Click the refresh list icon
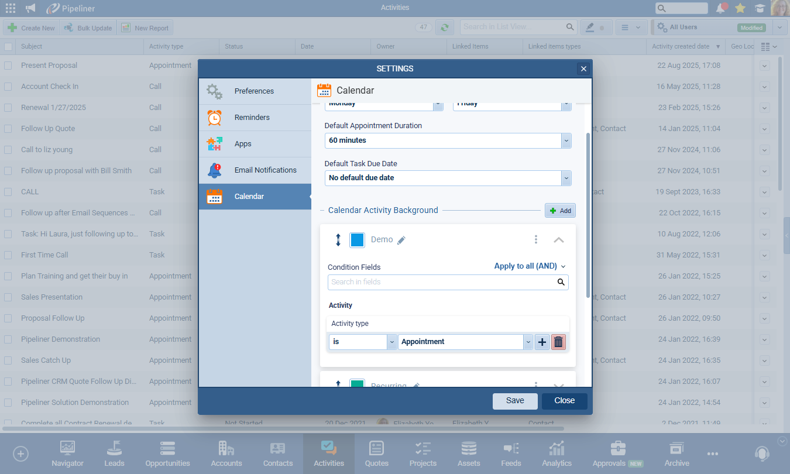 tap(445, 28)
